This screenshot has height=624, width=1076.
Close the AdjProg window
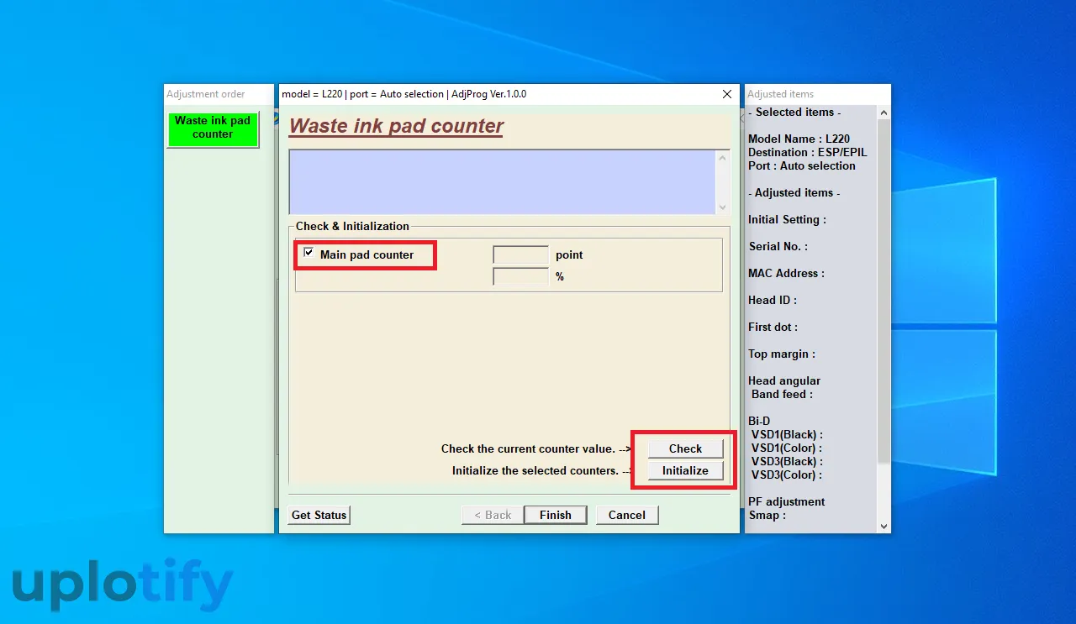[727, 94]
